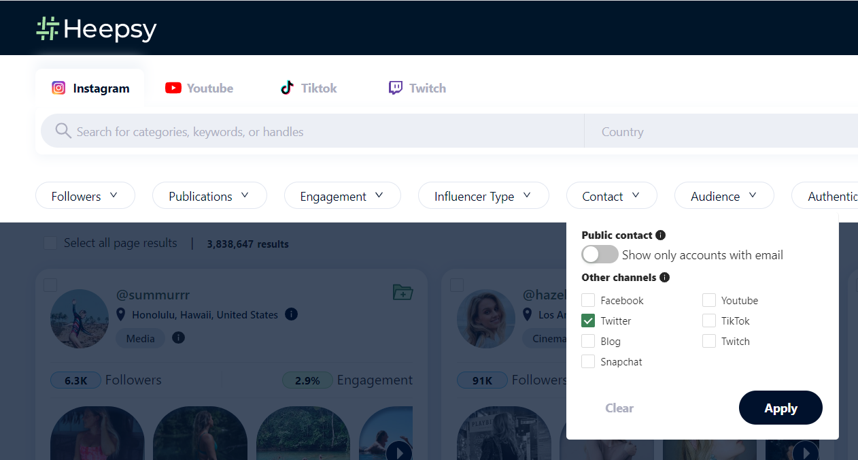This screenshot has height=460, width=858.
Task: Click info icon beside Media tag
Action: pyautogui.click(x=178, y=338)
